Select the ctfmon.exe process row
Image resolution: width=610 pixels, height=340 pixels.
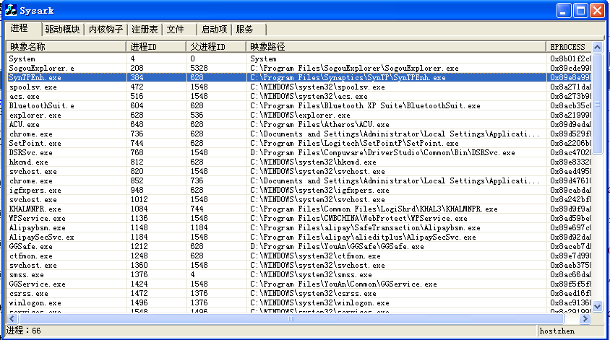click(299, 256)
